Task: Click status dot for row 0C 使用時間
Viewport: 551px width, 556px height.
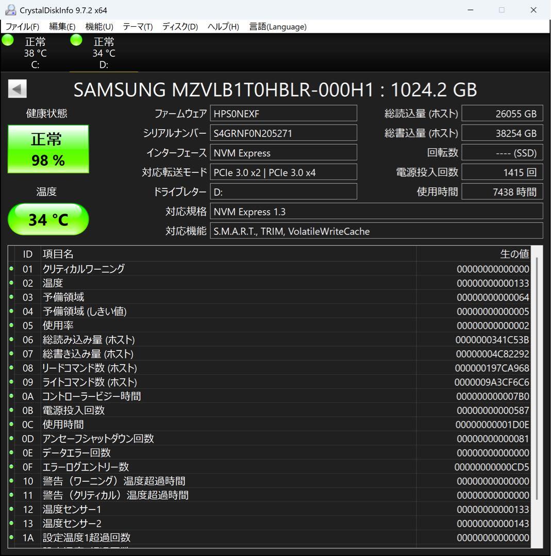Action: 11,424
